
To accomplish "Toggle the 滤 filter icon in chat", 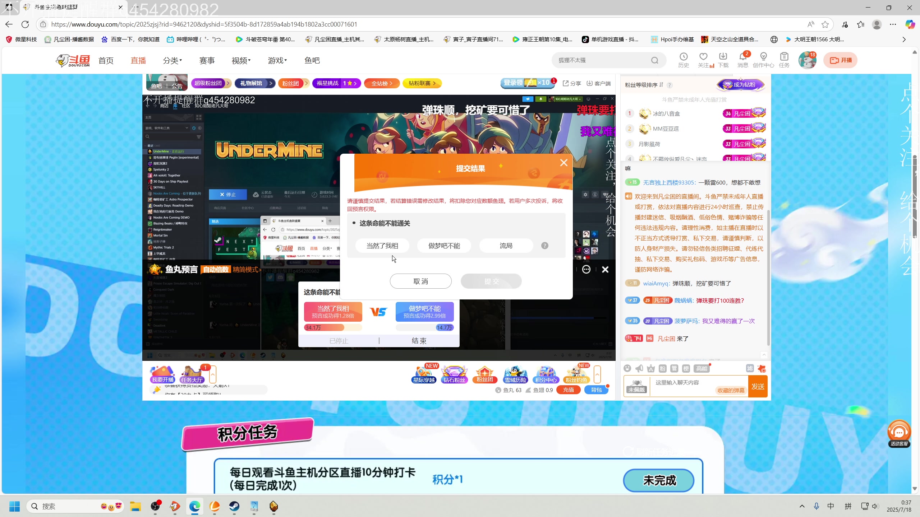I will point(750,368).
